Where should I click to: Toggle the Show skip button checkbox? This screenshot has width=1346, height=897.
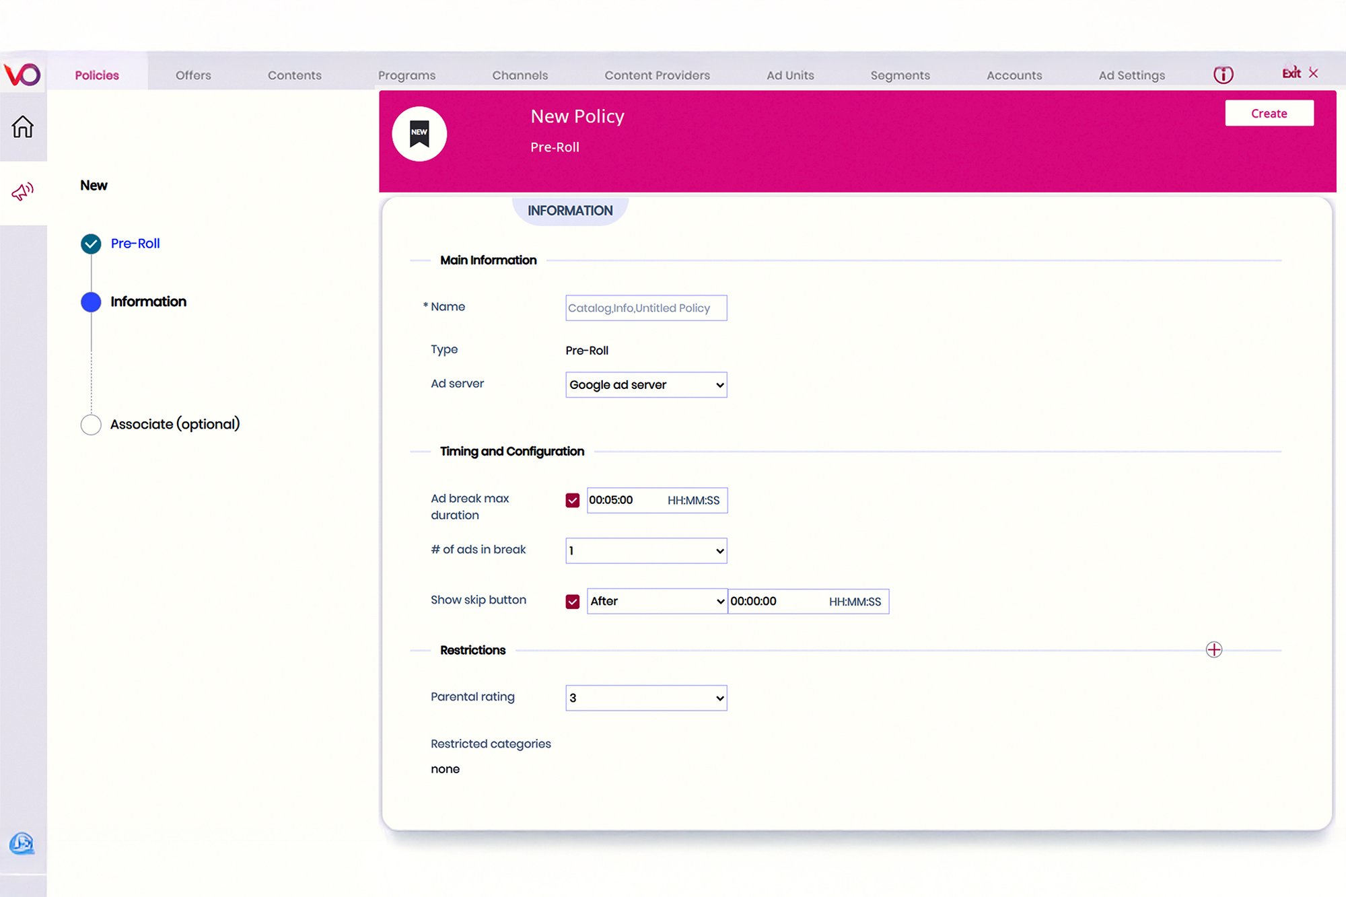tap(573, 601)
